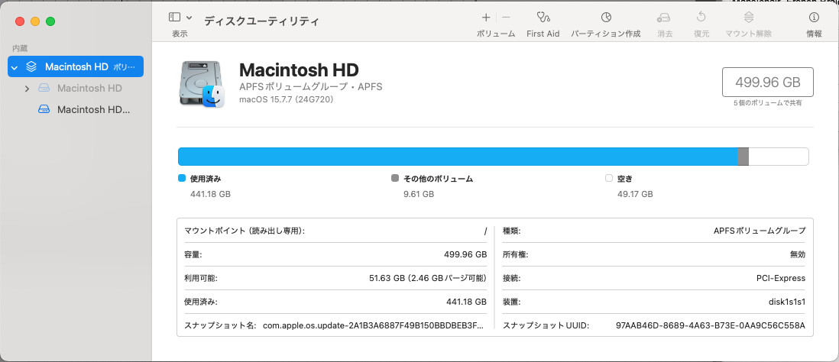Click the First Aid toolbar label
The image size is (839, 362).
[543, 34]
